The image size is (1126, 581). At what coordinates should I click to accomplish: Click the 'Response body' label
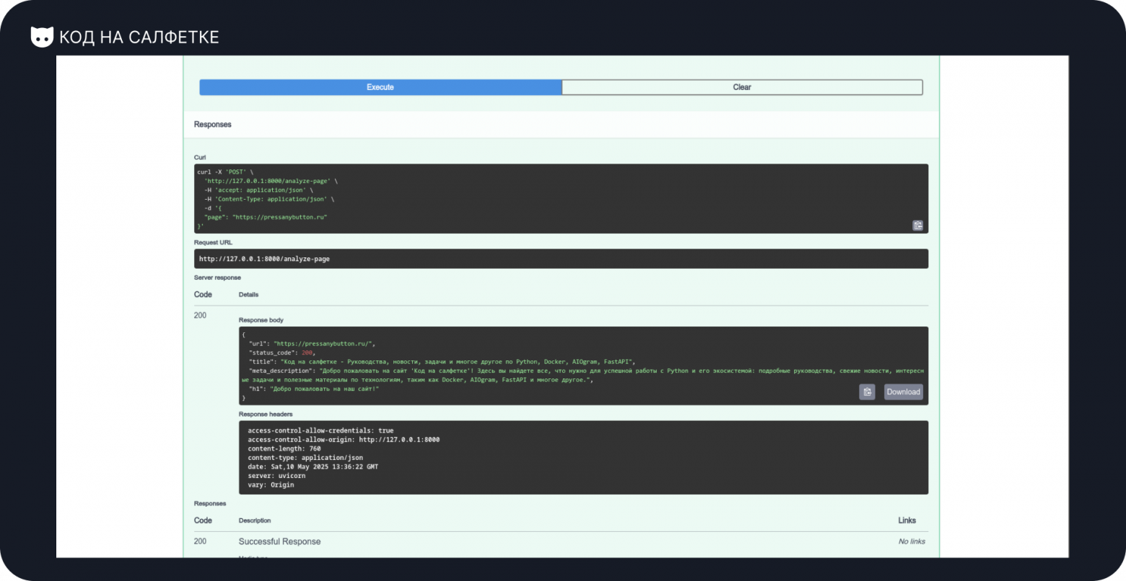click(261, 320)
